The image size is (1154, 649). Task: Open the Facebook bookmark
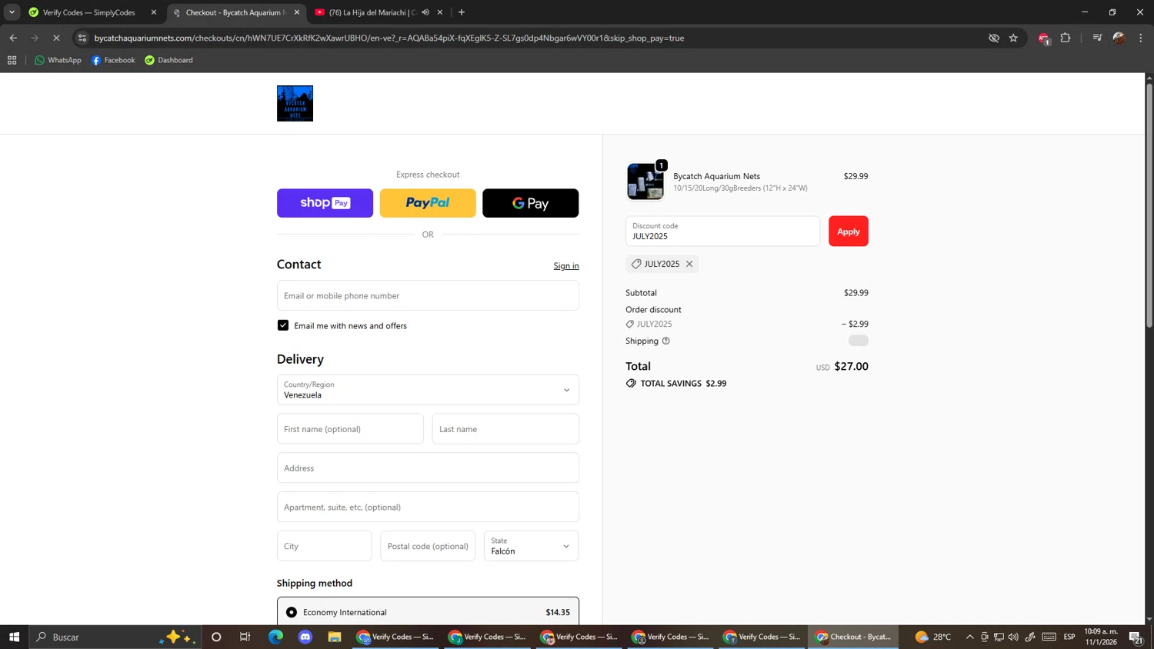coord(113,60)
